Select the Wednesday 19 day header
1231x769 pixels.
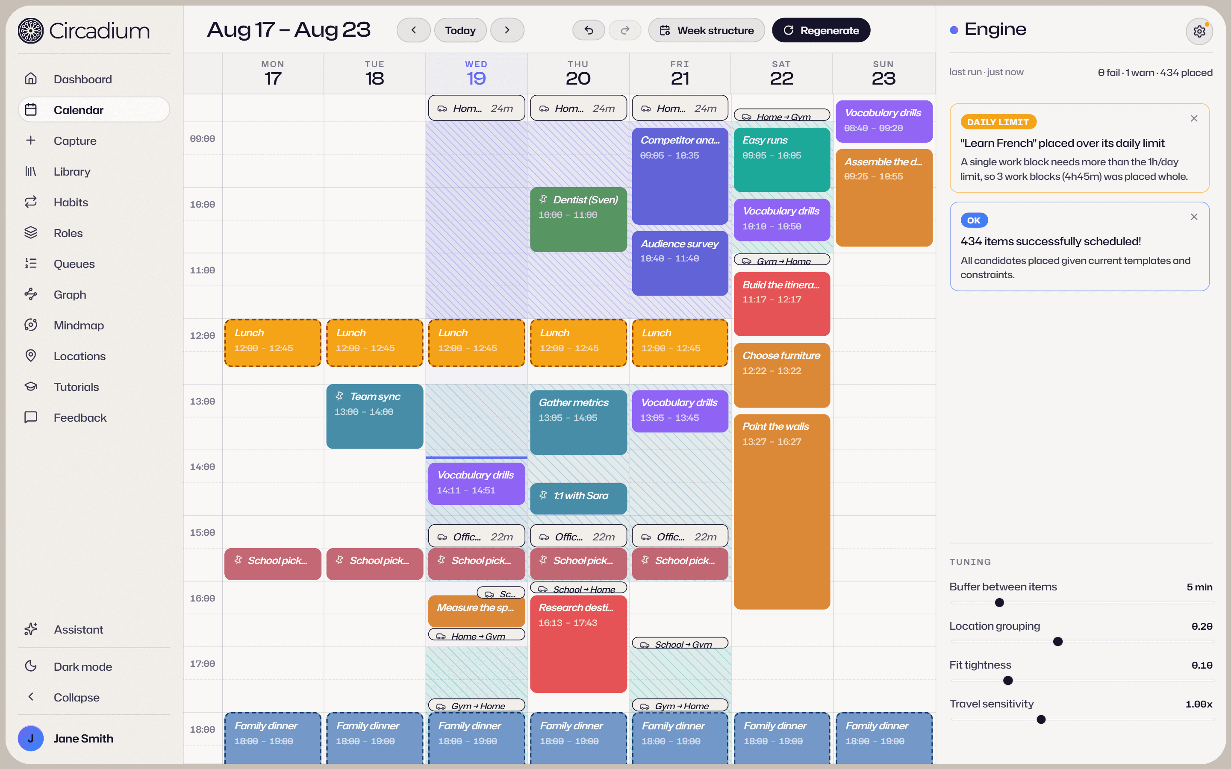click(x=477, y=73)
